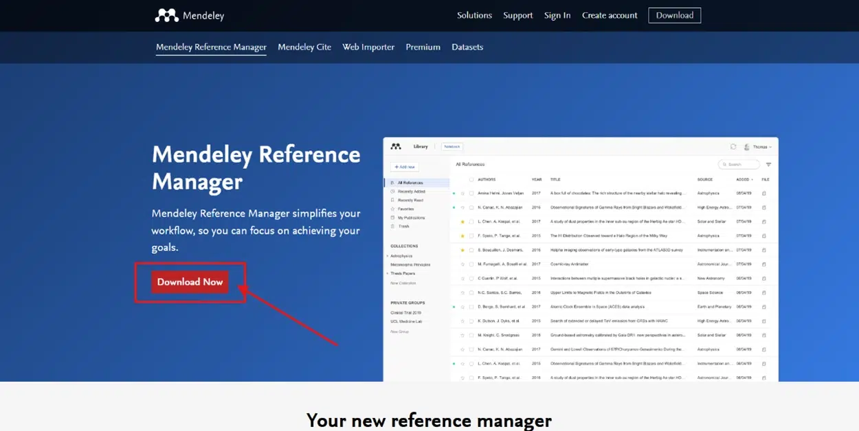
Task: Open the filter icon next to search
Action: pos(769,165)
